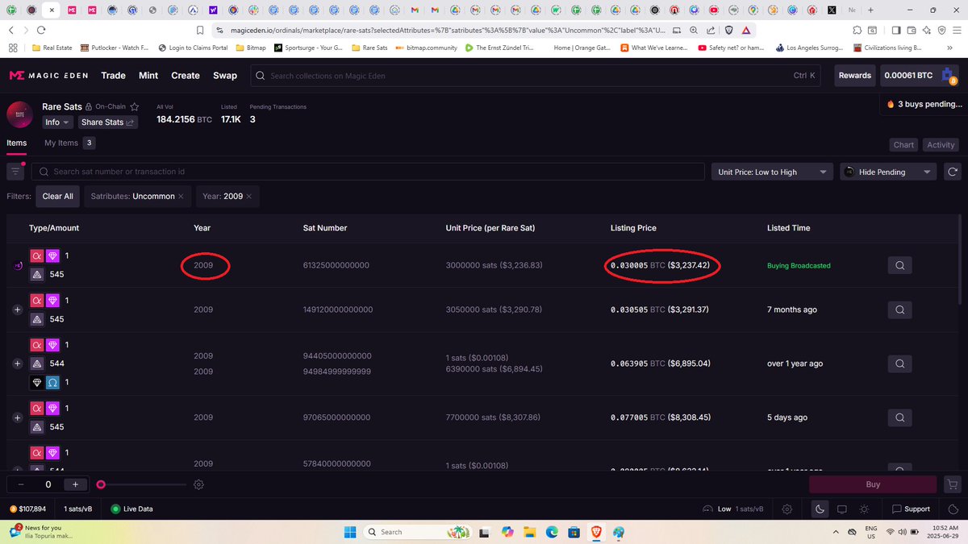The image size is (968, 544).
Task: Switch to the Items tab
Action: coord(17,143)
